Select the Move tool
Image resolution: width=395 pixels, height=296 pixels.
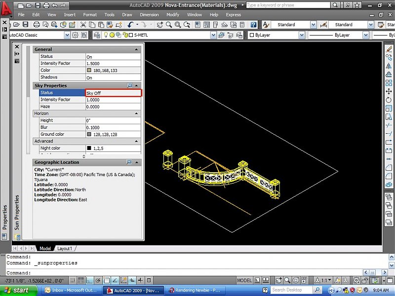389,91
